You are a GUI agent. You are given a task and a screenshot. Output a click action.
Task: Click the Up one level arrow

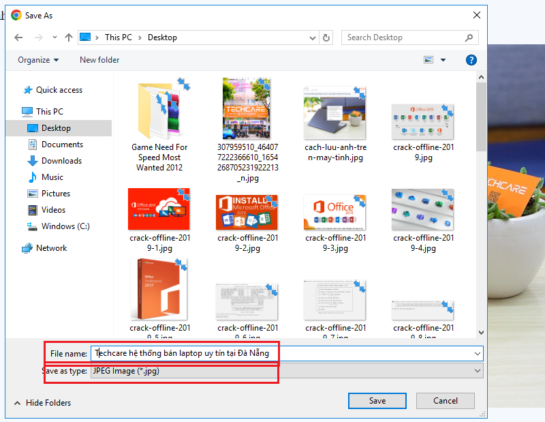(x=68, y=37)
